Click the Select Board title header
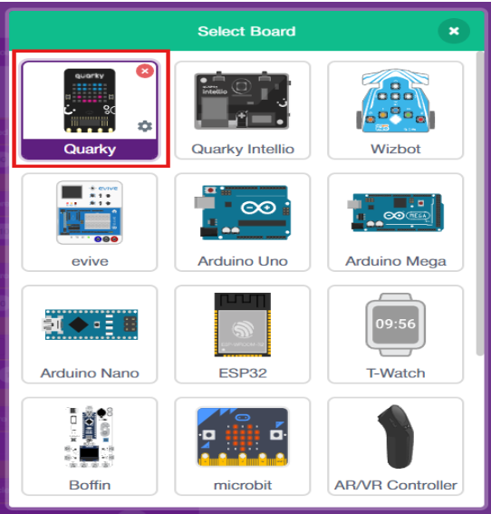Viewport: 491px width, 514px height. pos(246,32)
